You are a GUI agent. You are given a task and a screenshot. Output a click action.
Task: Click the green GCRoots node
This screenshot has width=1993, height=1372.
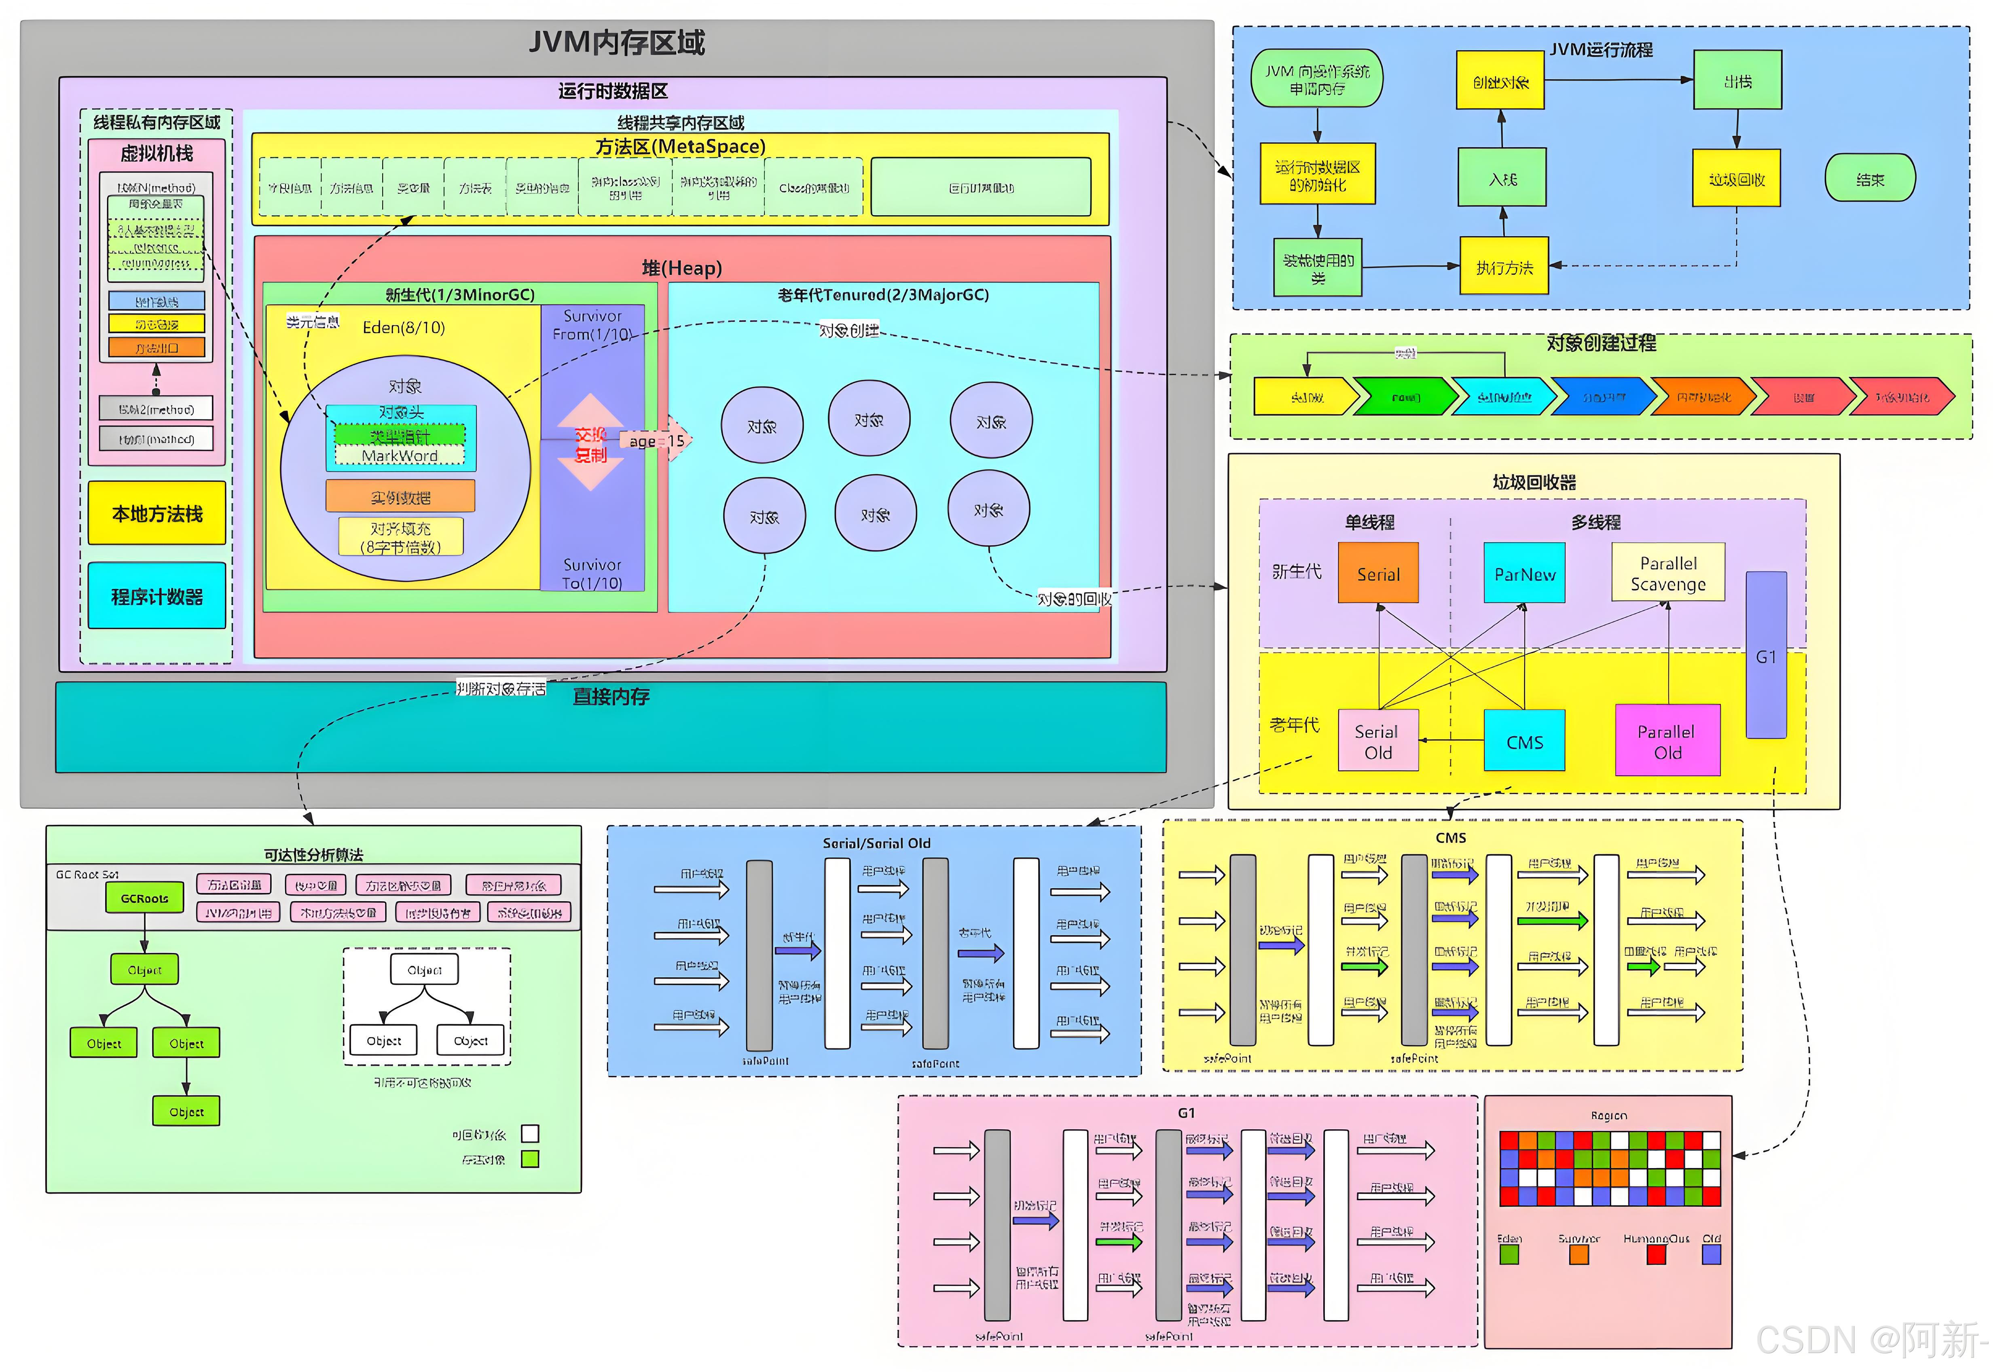coord(144,898)
